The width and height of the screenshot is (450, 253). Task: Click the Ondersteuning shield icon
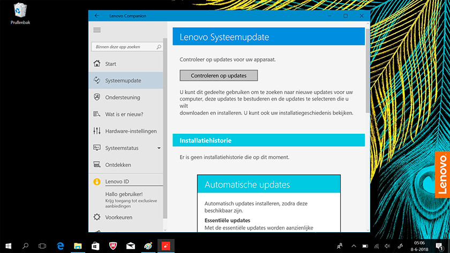click(x=97, y=97)
